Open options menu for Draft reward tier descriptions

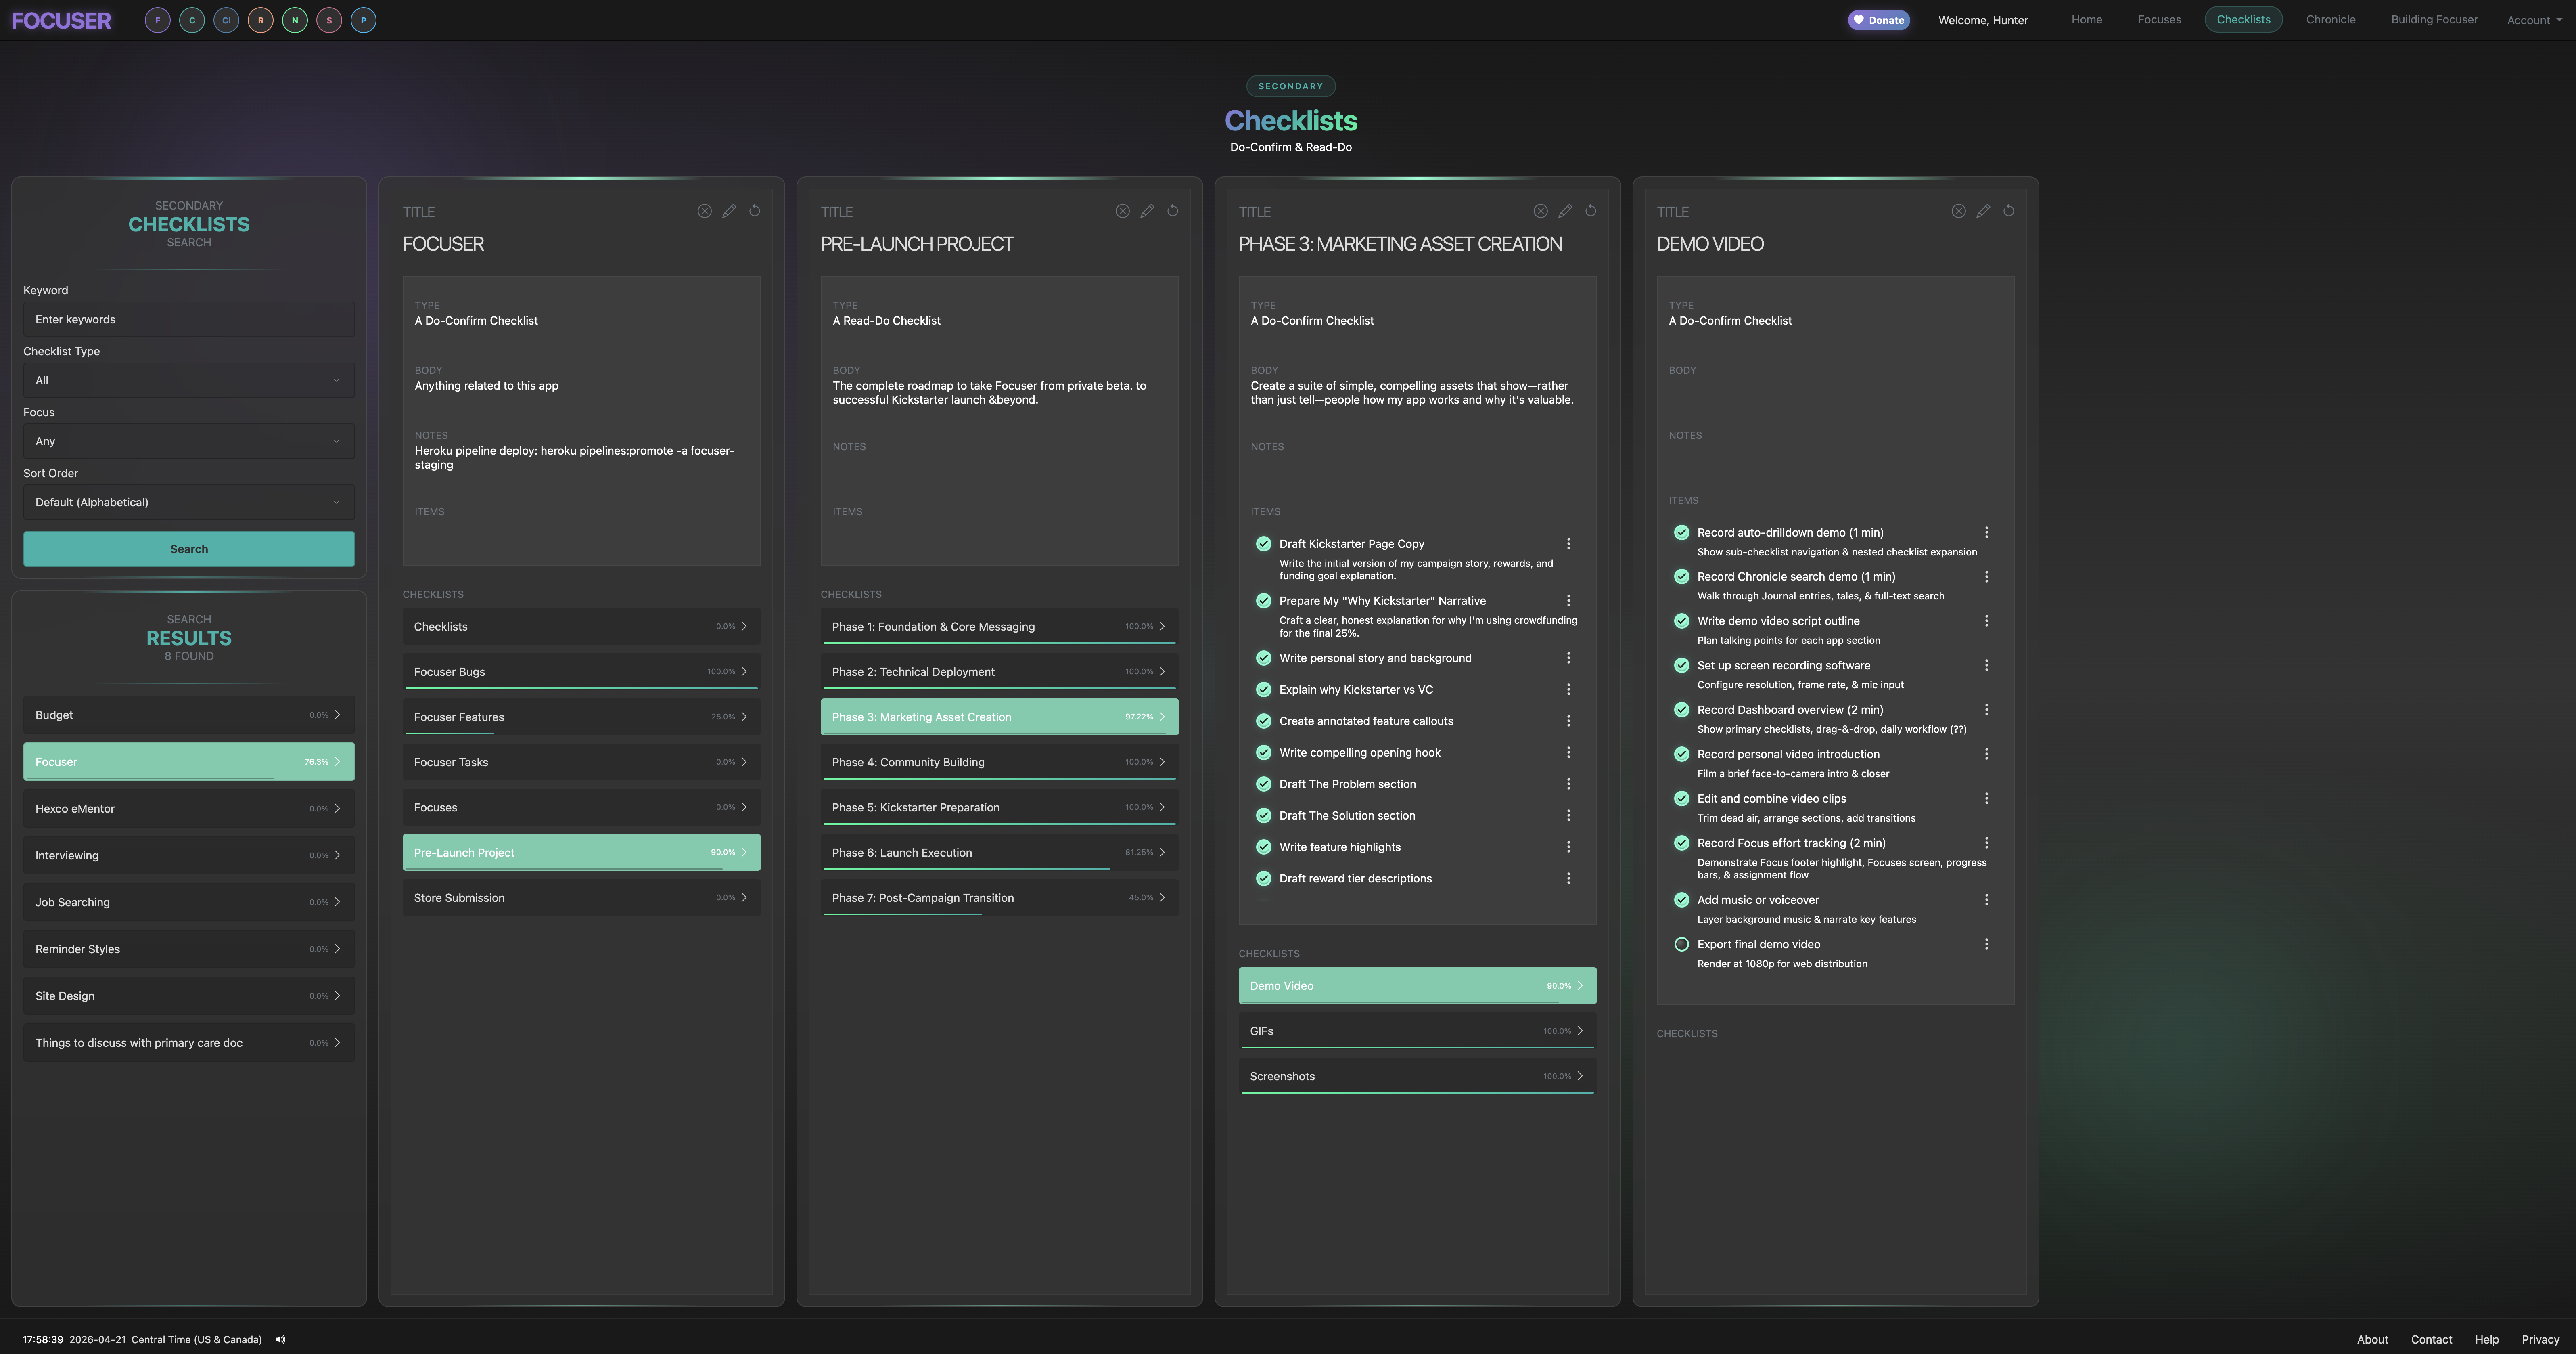tap(1569, 879)
